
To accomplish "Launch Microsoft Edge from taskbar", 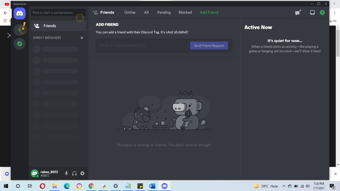I will [x=67, y=186].
